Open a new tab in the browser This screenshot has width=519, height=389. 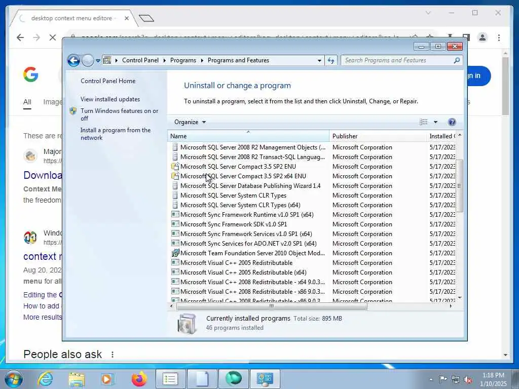pyautogui.click(x=146, y=18)
